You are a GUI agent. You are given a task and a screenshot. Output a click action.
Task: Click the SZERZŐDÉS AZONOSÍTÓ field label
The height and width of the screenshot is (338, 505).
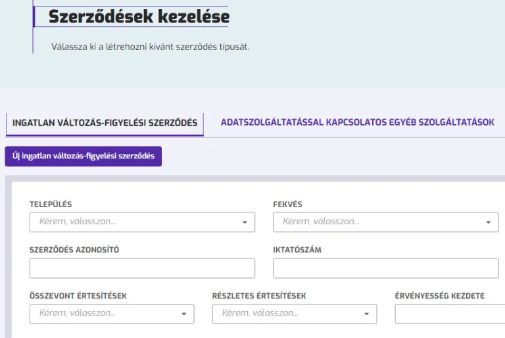(x=74, y=251)
